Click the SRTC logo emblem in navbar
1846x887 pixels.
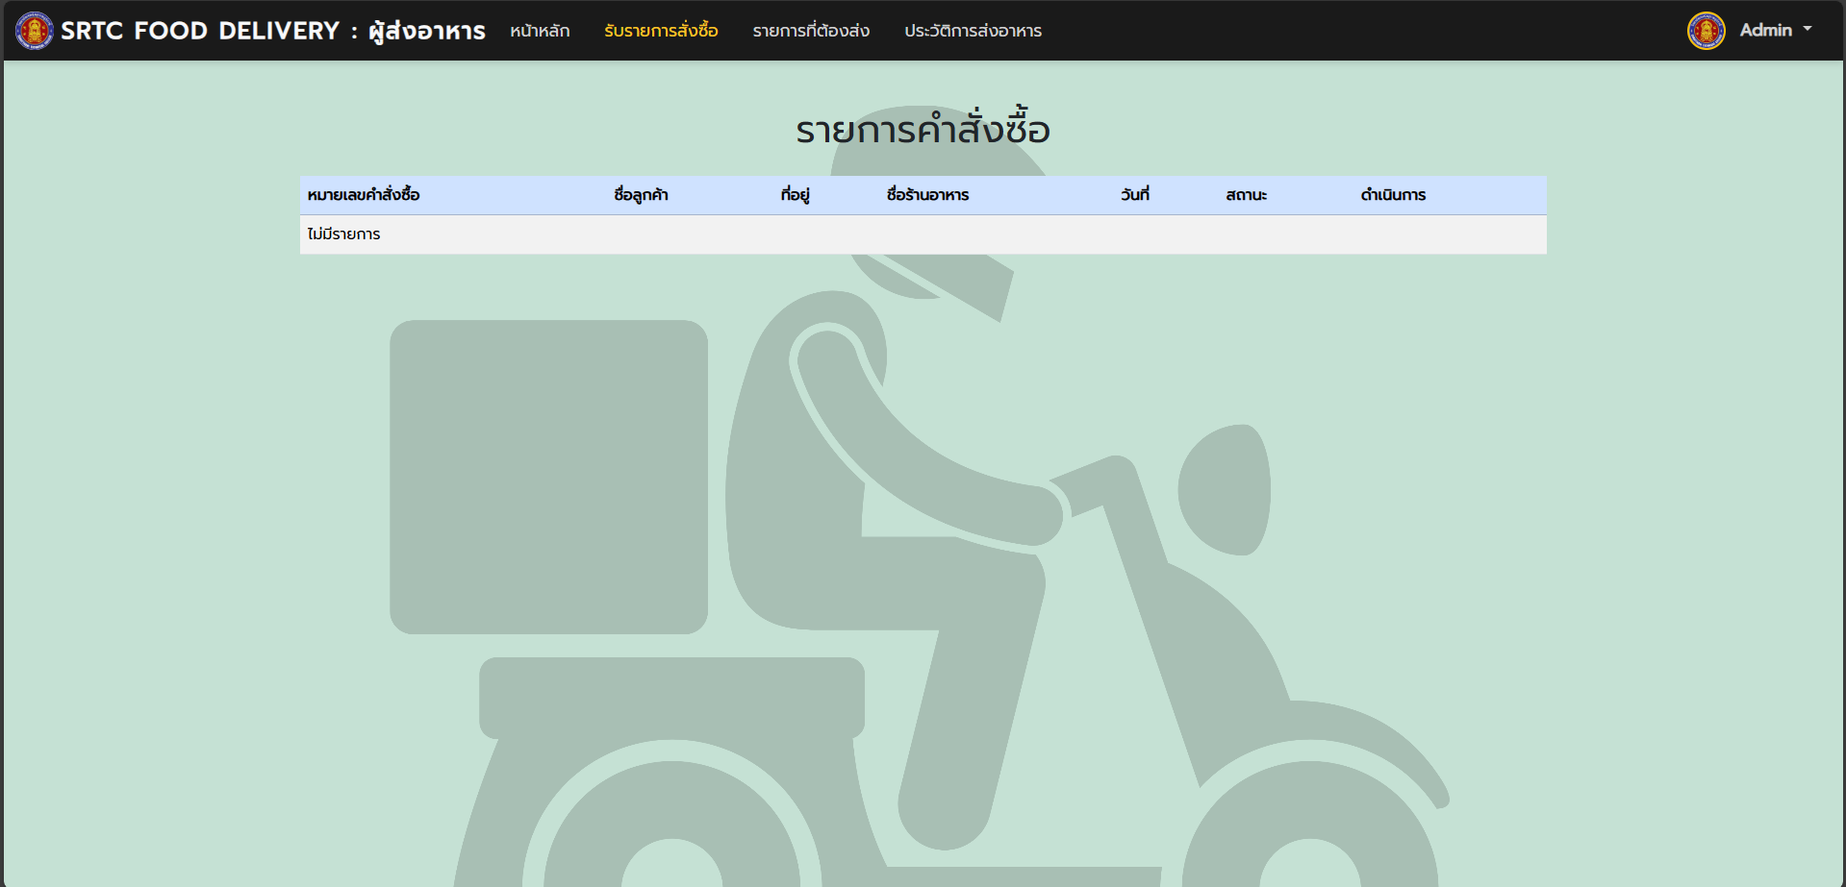(35, 31)
